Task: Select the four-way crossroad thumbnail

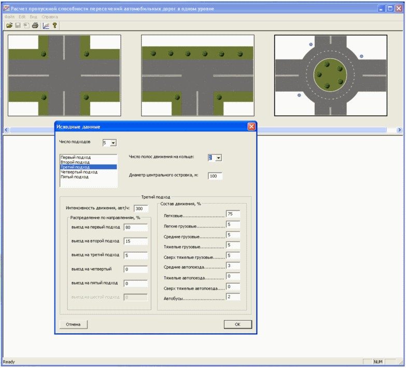Action: point(64,76)
